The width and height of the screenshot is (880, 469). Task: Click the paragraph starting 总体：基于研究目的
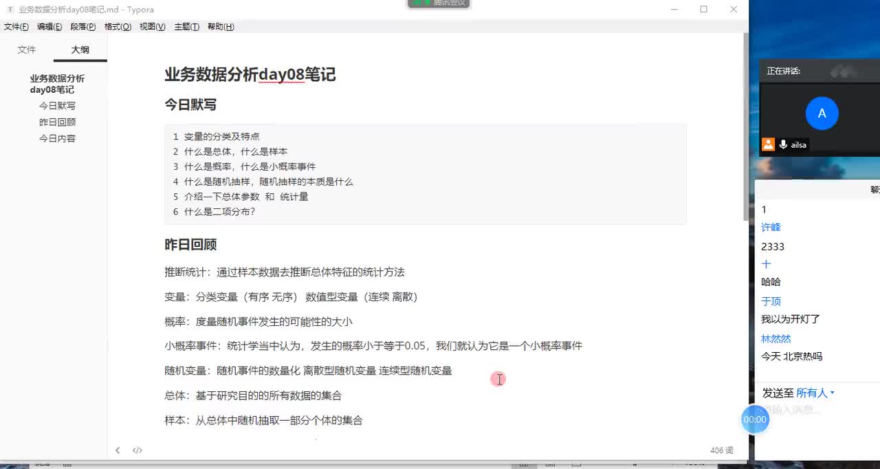pyautogui.click(x=253, y=395)
